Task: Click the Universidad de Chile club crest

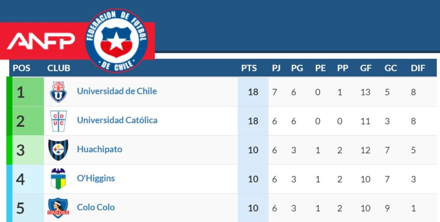Action: click(58, 91)
